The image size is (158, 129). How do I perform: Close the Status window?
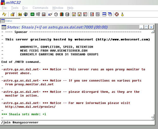pyautogui.click(x=151, y=27)
